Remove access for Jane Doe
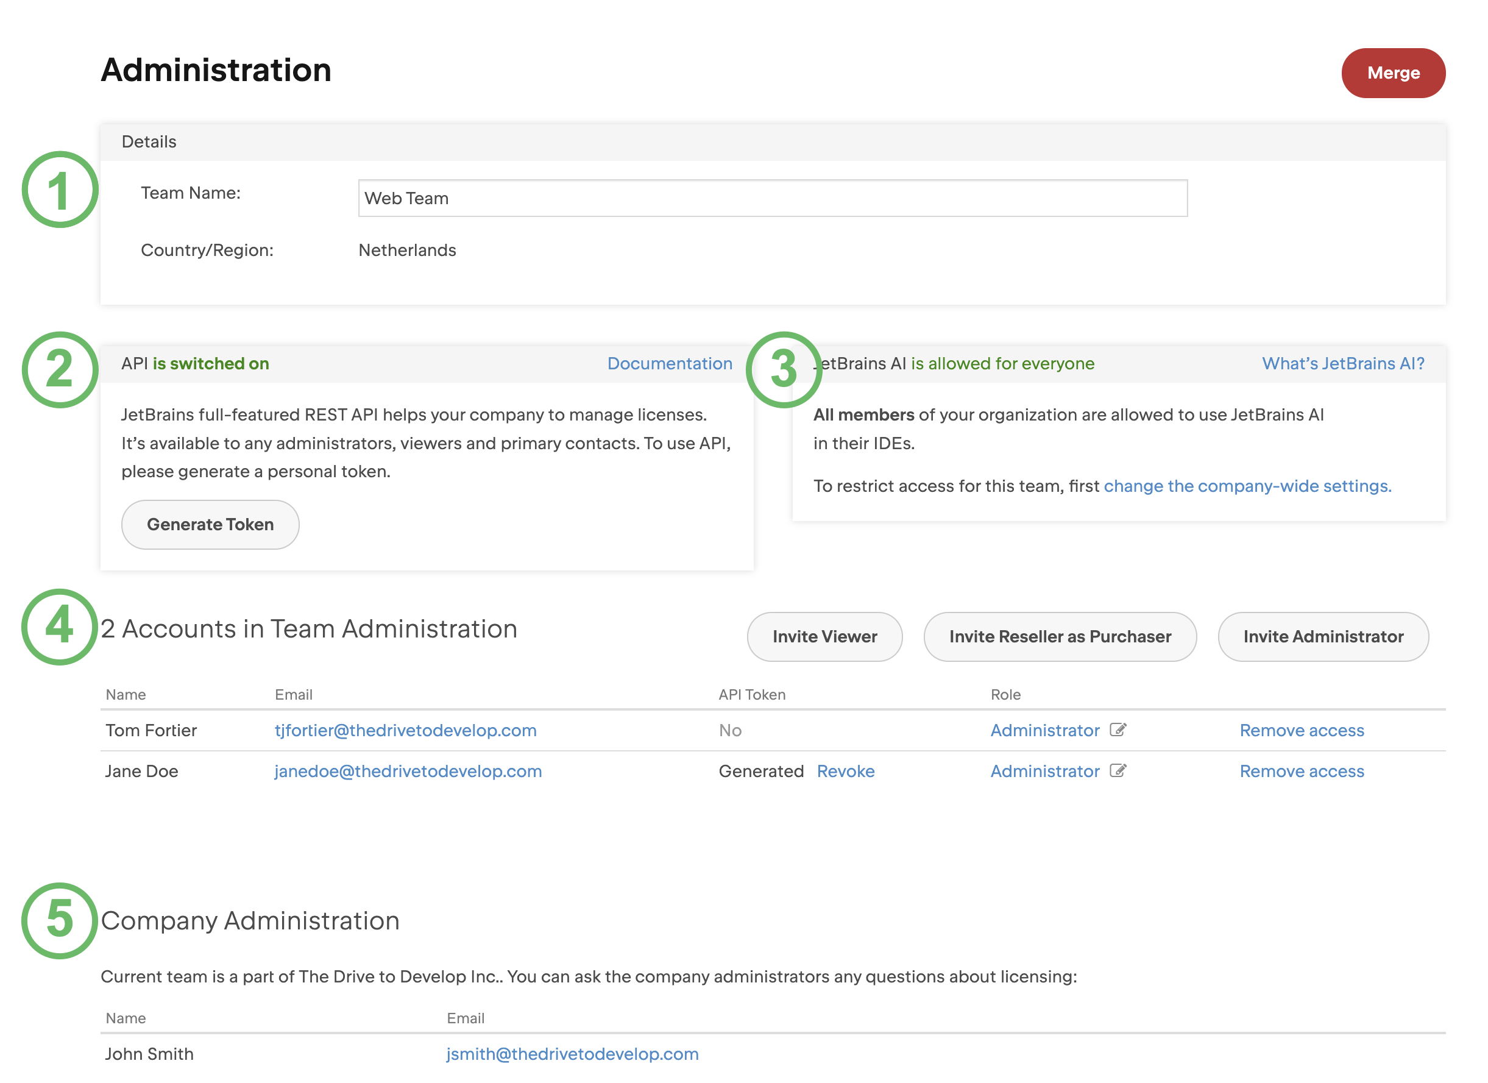This screenshot has width=1488, height=1083. (1301, 770)
